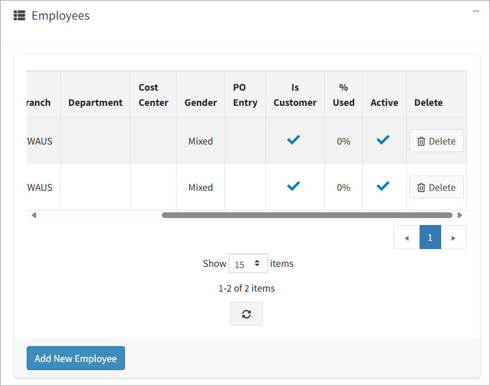Toggle Active checkmark in second row
The width and height of the screenshot is (490, 386).
(x=383, y=186)
